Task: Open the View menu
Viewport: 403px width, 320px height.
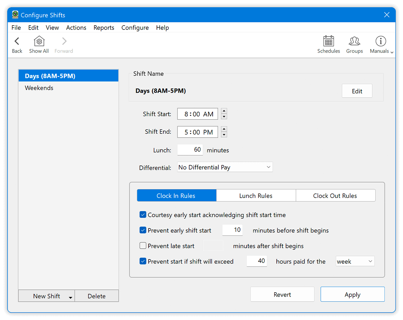Action: click(x=53, y=27)
